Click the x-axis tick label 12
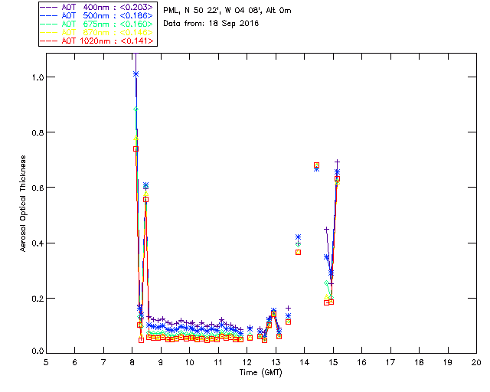Viewport: 490px width, 392px height. [x=247, y=362]
